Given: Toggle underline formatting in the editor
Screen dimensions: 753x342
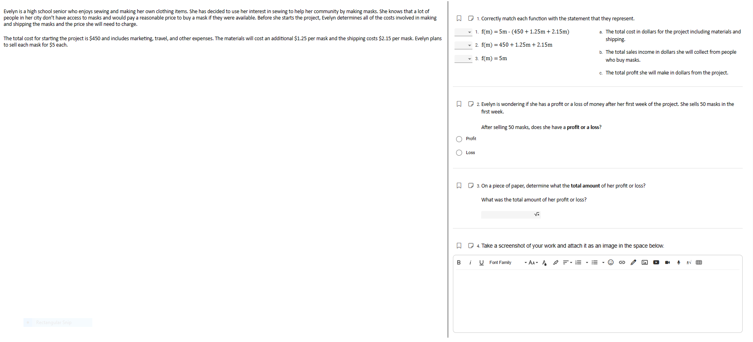Looking at the screenshot, I should (x=482, y=262).
